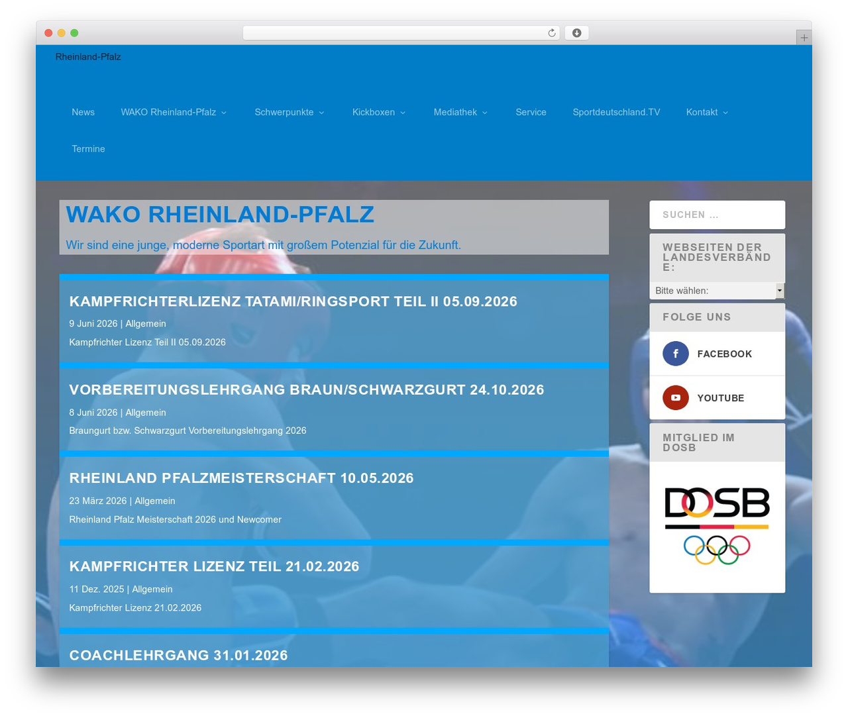848x718 pixels.
Task: Expand the Schwerpunkte submenu chevron
Action: point(321,113)
